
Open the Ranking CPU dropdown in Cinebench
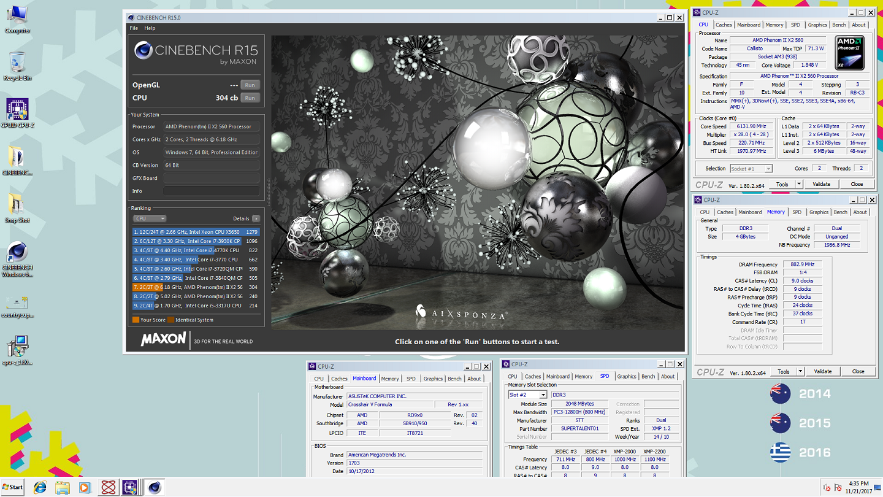click(150, 218)
